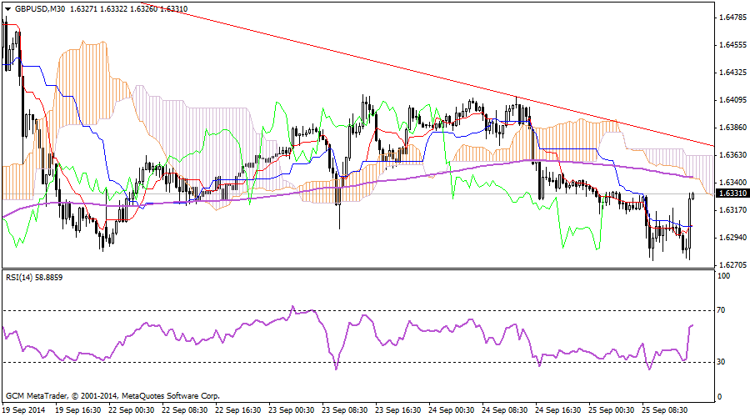The height and width of the screenshot is (417, 750).
Task: Click the 25 Sep 08:30 time label
Action: click(x=662, y=410)
